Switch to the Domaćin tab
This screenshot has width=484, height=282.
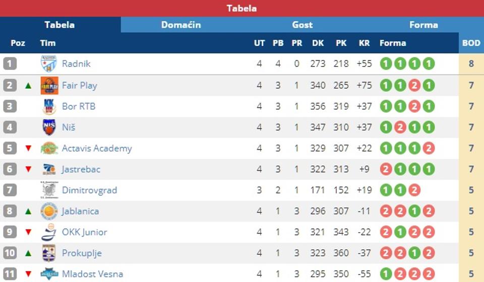pos(181,25)
